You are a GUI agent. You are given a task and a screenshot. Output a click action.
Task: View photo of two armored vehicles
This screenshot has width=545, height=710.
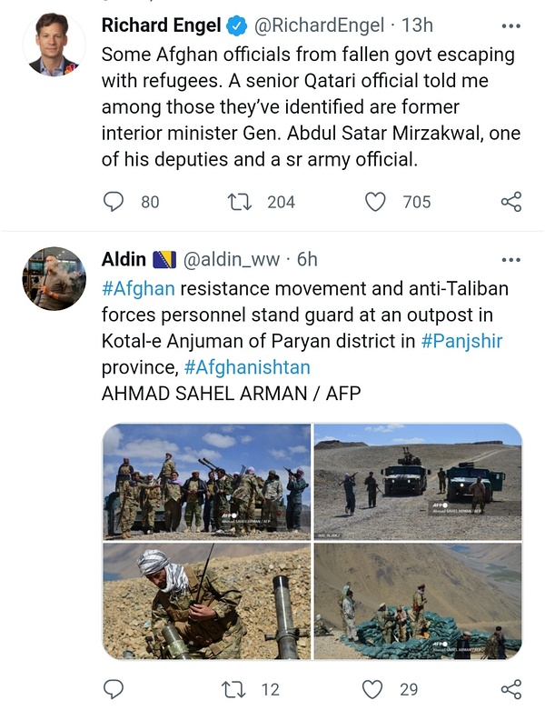pyautogui.click(x=418, y=481)
